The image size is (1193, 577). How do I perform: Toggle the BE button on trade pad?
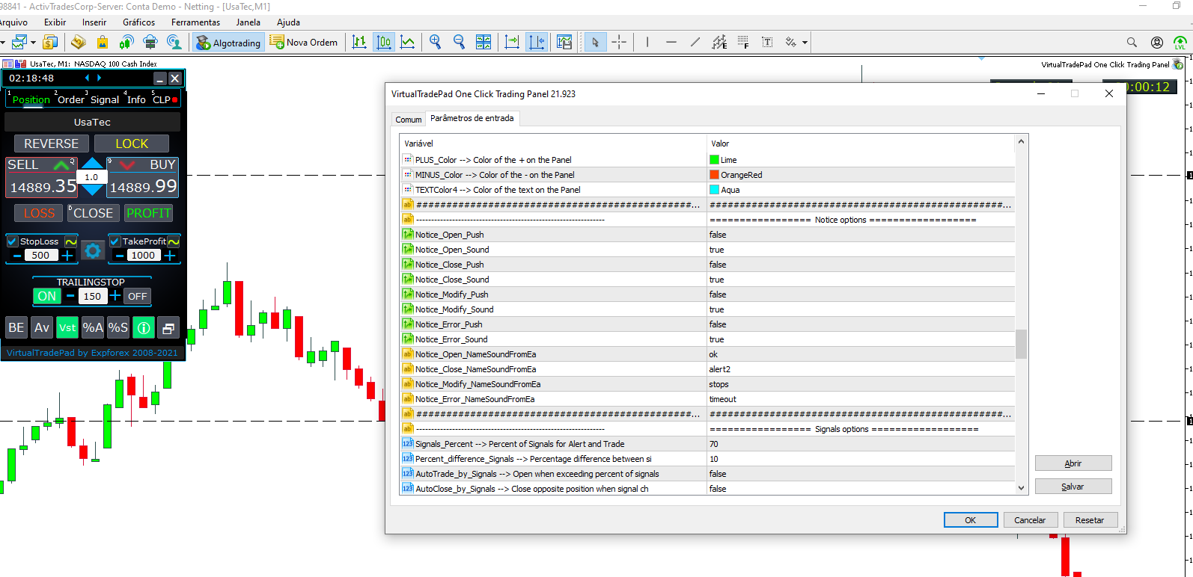[16, 327]
